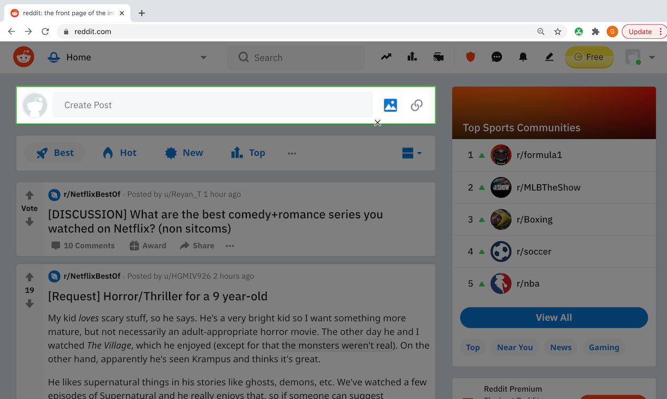Click the Reddit logo in header
The width and height of the screenshot is (667, 399).
(x=24, y=57)
